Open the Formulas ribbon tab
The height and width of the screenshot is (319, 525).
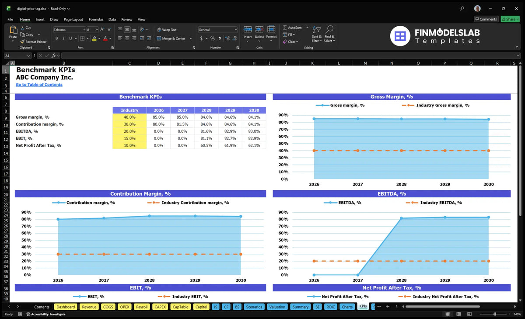[96, 19]
